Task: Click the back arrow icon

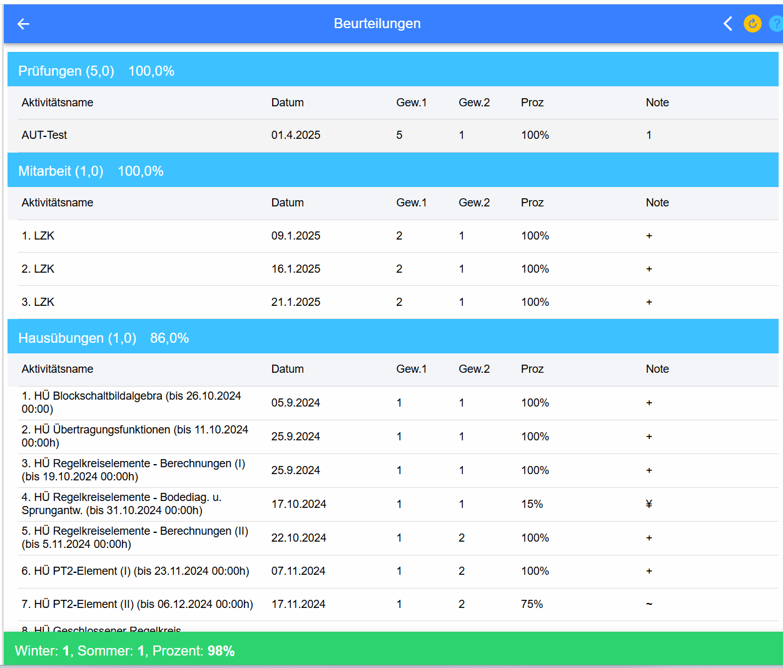Action: pyautogui.click(x=23, y=24)
